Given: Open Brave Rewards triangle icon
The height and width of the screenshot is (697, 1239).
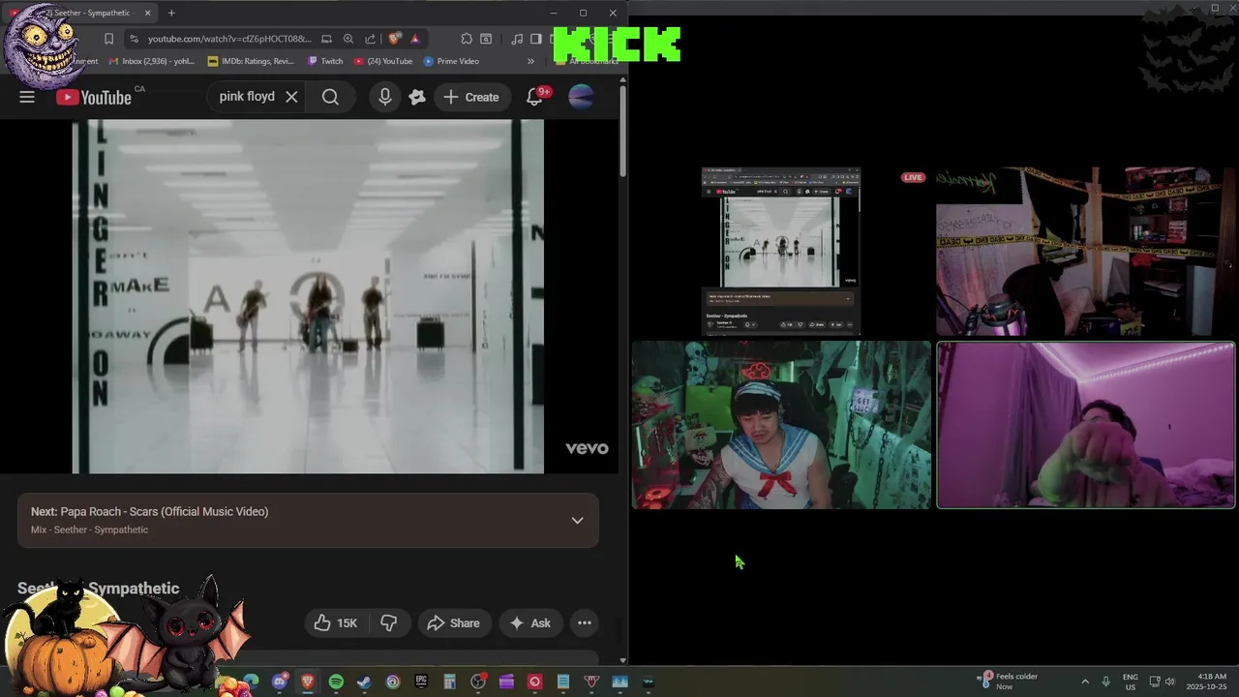Looking at the screenshot, I should 414,39.
